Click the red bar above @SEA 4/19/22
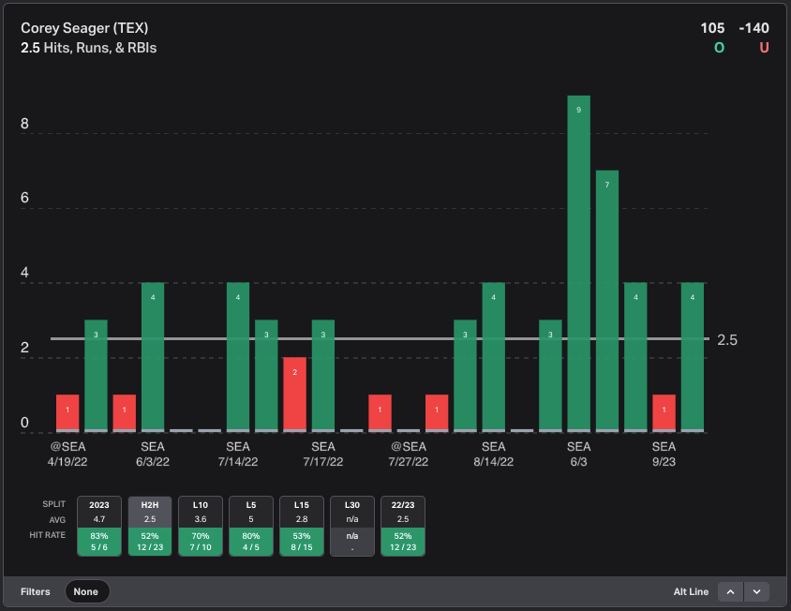This screenshot has width=791, height=611. pos(67,413)
